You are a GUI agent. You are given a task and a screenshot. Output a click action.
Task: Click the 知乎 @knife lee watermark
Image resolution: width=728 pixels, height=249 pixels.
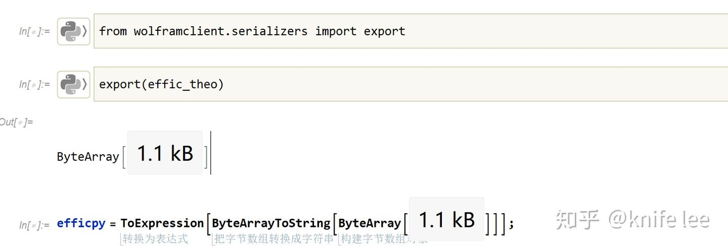[632, 220]
